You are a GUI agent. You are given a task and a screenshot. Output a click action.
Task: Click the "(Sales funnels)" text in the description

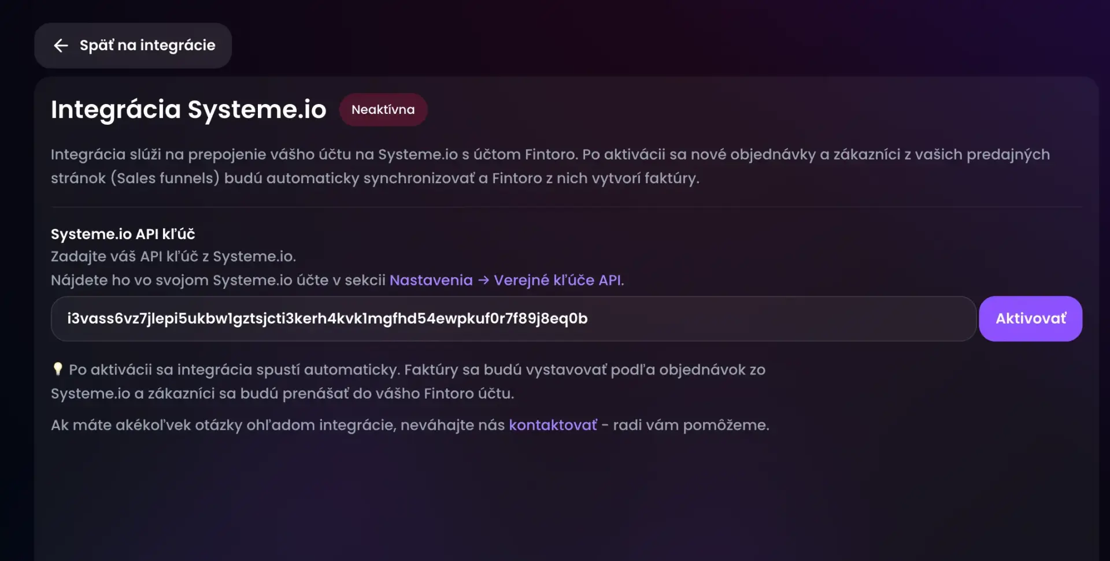point(165,179)
